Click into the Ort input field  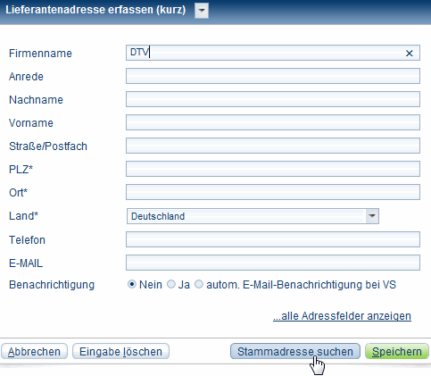point(273,192)
